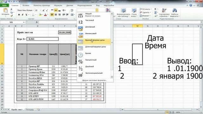
Task: Open the font size 10 dropdown
Action: [x=40, y=10]
